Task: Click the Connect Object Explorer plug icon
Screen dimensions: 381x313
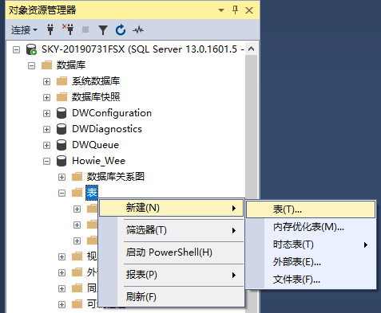Action: tap(50, 29)
